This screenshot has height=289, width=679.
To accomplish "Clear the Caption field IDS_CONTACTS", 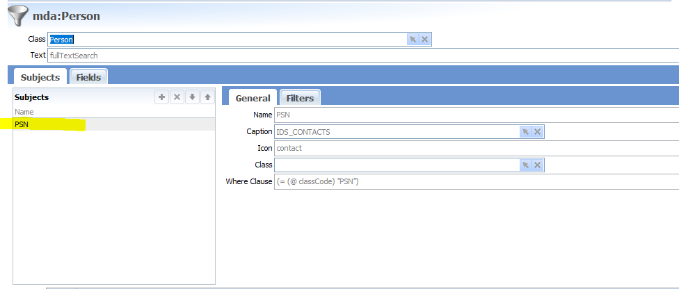I will click(x=538, y=131).
